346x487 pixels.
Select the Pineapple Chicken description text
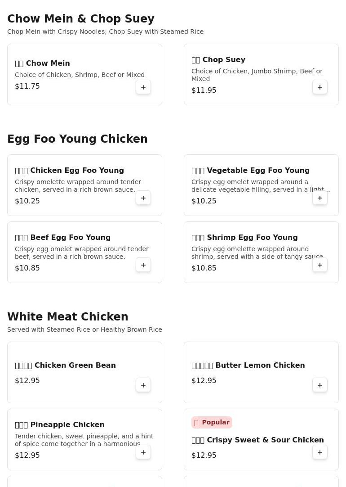84,440
